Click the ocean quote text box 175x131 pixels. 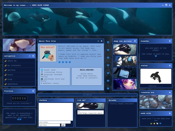(19, 116)
